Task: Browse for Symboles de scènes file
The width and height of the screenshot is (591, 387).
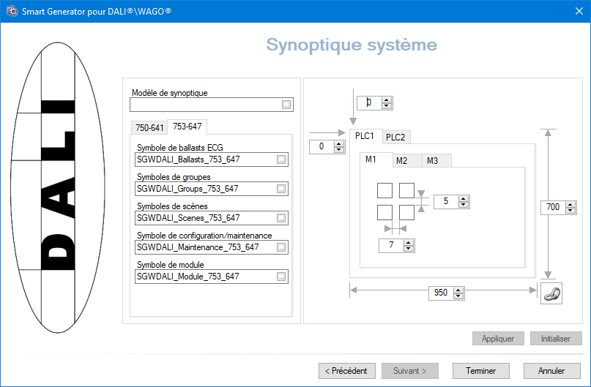Action: point(281,218)
